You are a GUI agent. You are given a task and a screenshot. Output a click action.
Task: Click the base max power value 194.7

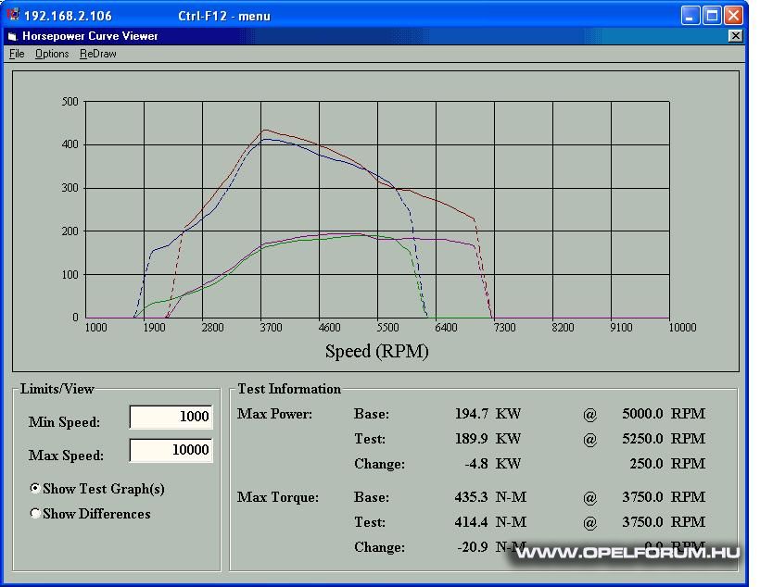pos(471,414)
